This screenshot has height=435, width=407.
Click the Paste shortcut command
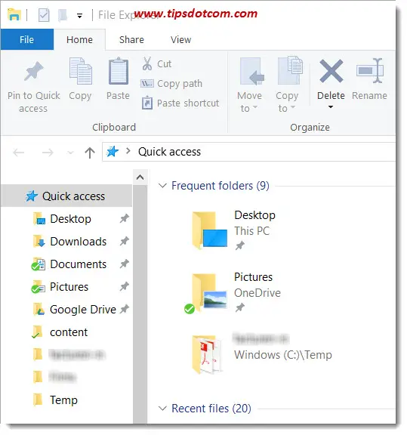180,103
